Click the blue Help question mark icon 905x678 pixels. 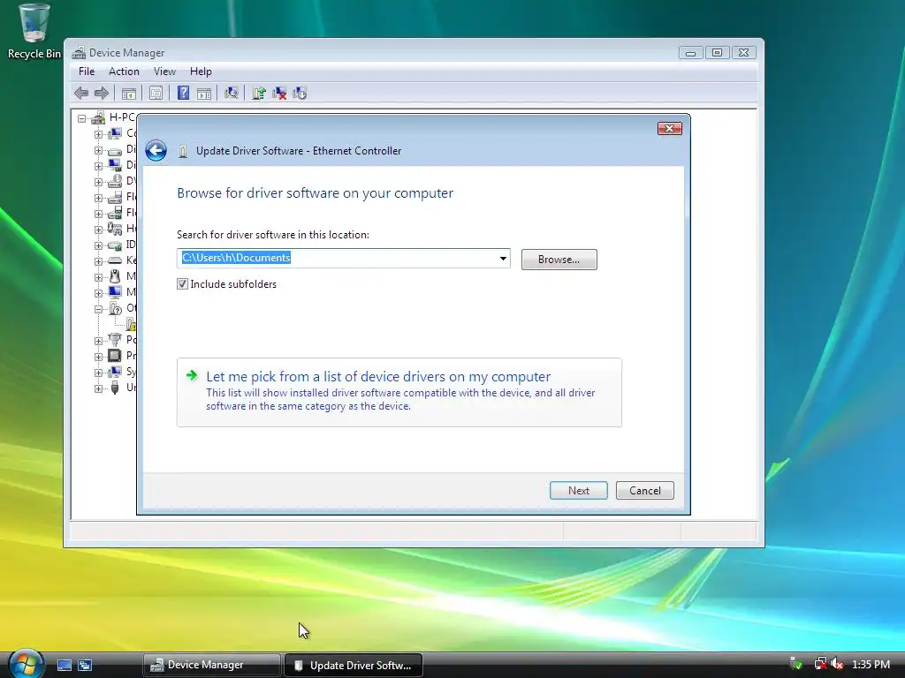click(x=183, y=93)
